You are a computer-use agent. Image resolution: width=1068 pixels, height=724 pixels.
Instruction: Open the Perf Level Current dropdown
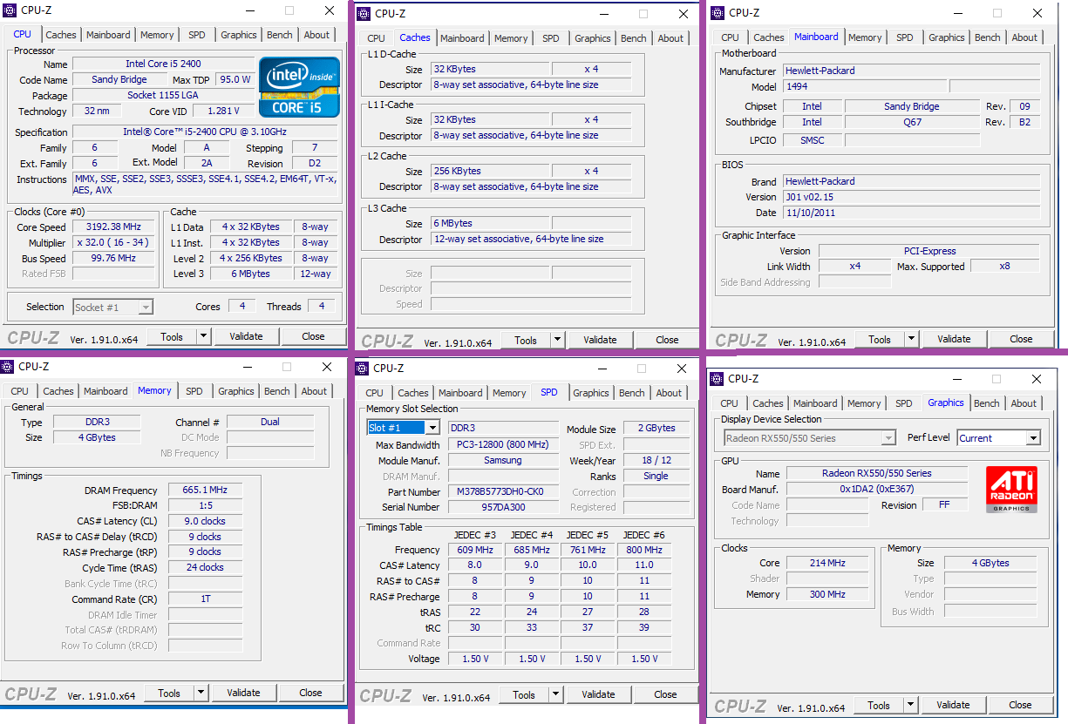(1033, 438)
